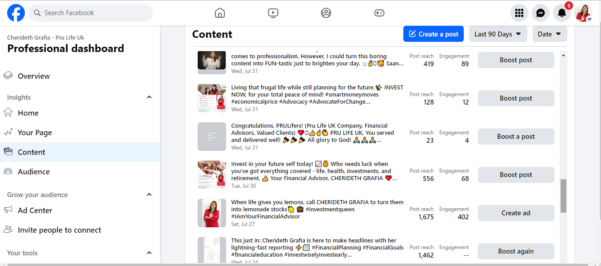This screenshot has width=601, height=266.
Task: Click the Your Page chart icon
Action: [x=8, y=133]
